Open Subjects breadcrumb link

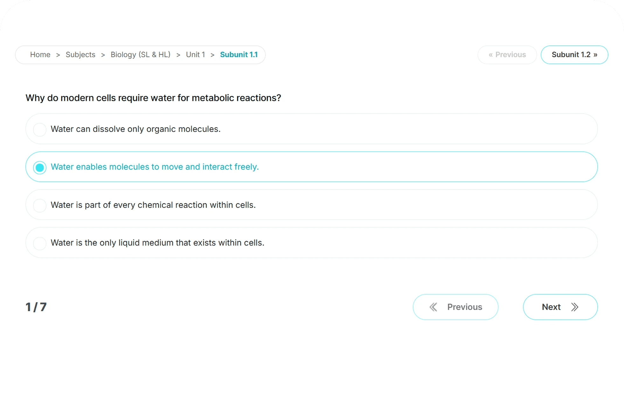80,55
